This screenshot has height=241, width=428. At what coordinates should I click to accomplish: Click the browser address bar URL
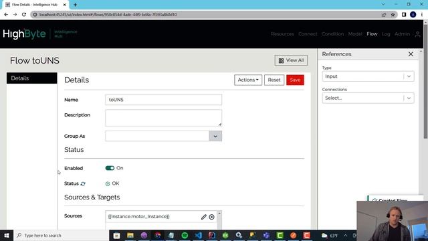(108, 15)
